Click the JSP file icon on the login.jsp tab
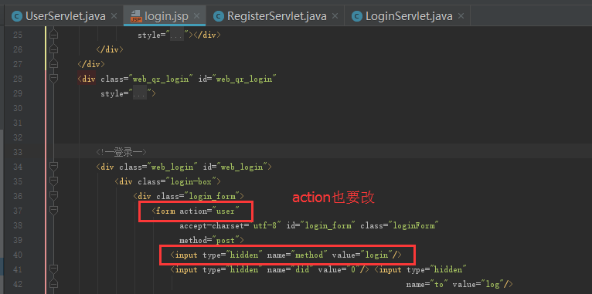The height and width of the screenshot is (294, 592). click(136, 16)
